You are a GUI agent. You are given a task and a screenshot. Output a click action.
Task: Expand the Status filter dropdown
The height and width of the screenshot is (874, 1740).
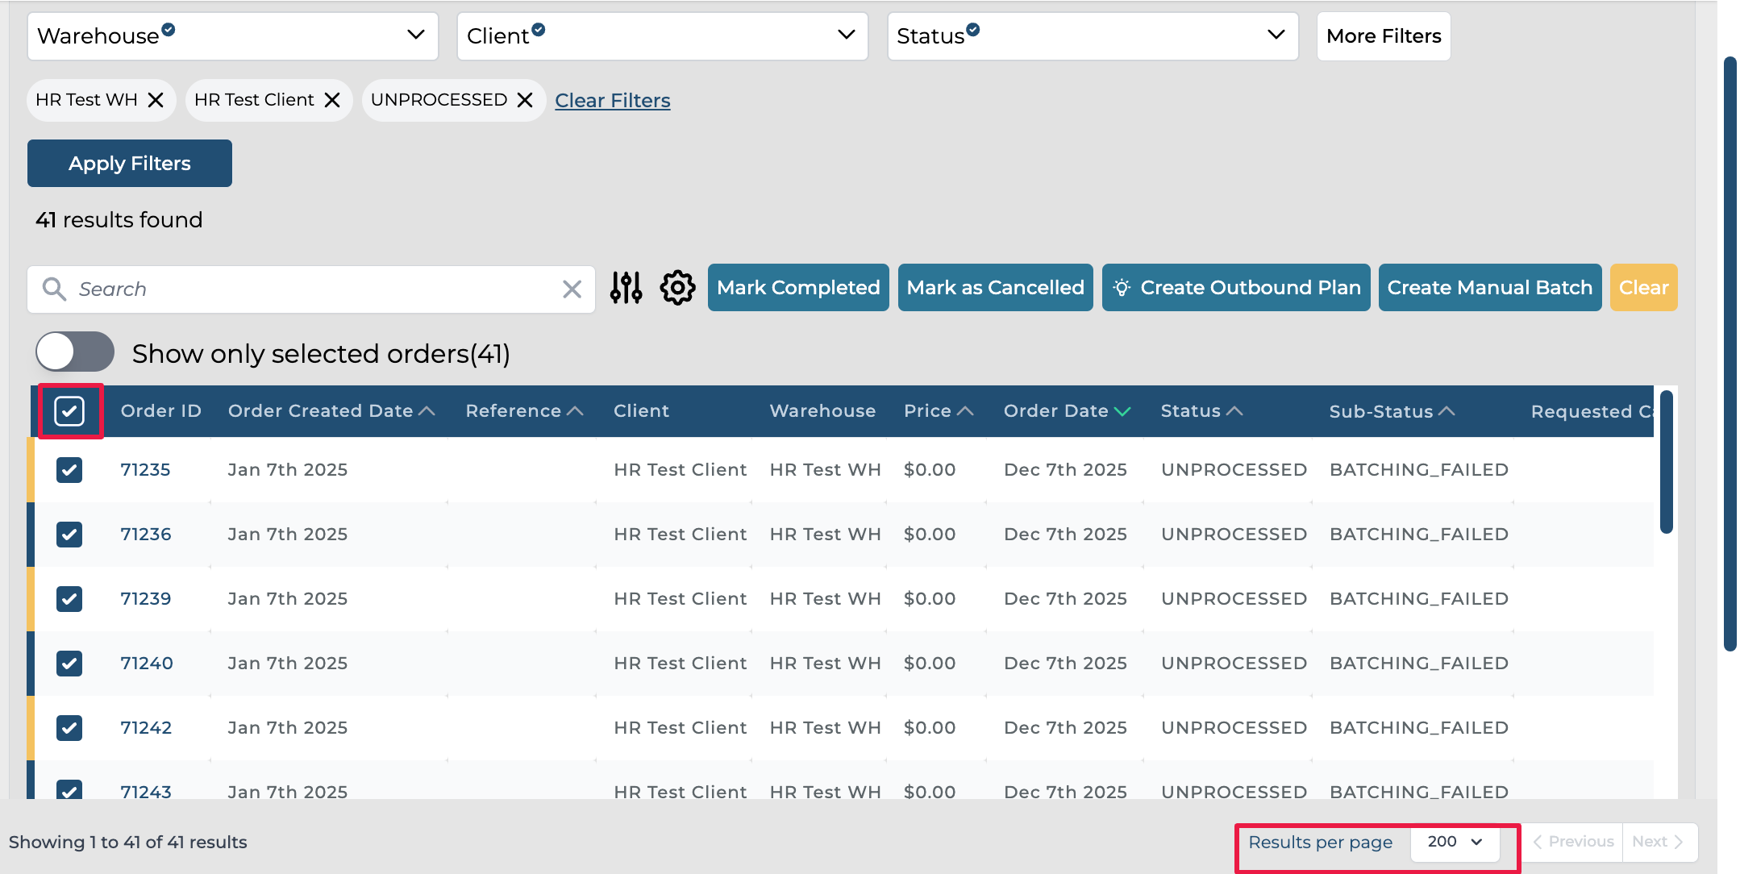click(x=1092, y=36)
